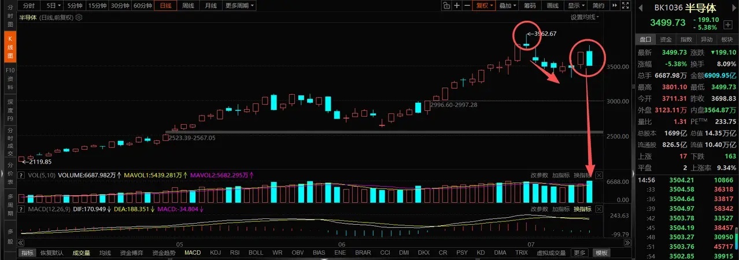
Task: Click the lock icon in chart toolbar
Action: point(446,5)
